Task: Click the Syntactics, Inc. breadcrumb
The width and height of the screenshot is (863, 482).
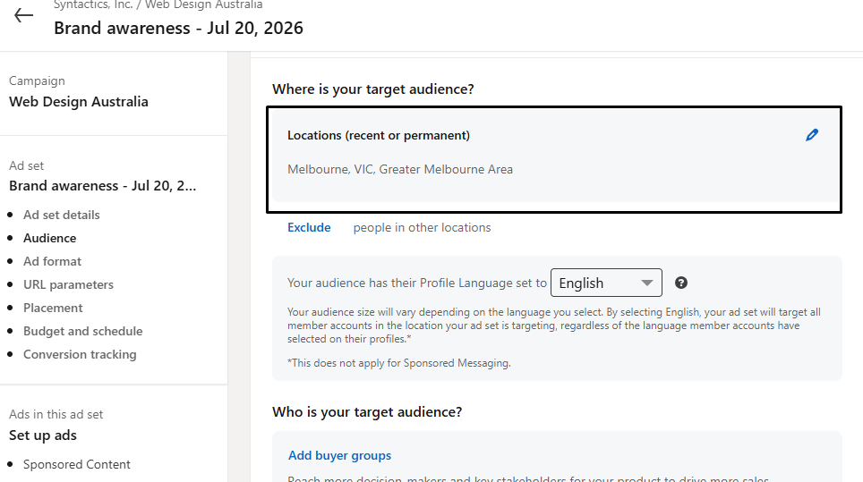Action: [93, 5]
